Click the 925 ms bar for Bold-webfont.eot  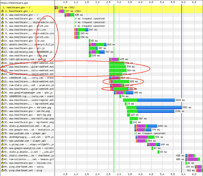coord(119,82)
